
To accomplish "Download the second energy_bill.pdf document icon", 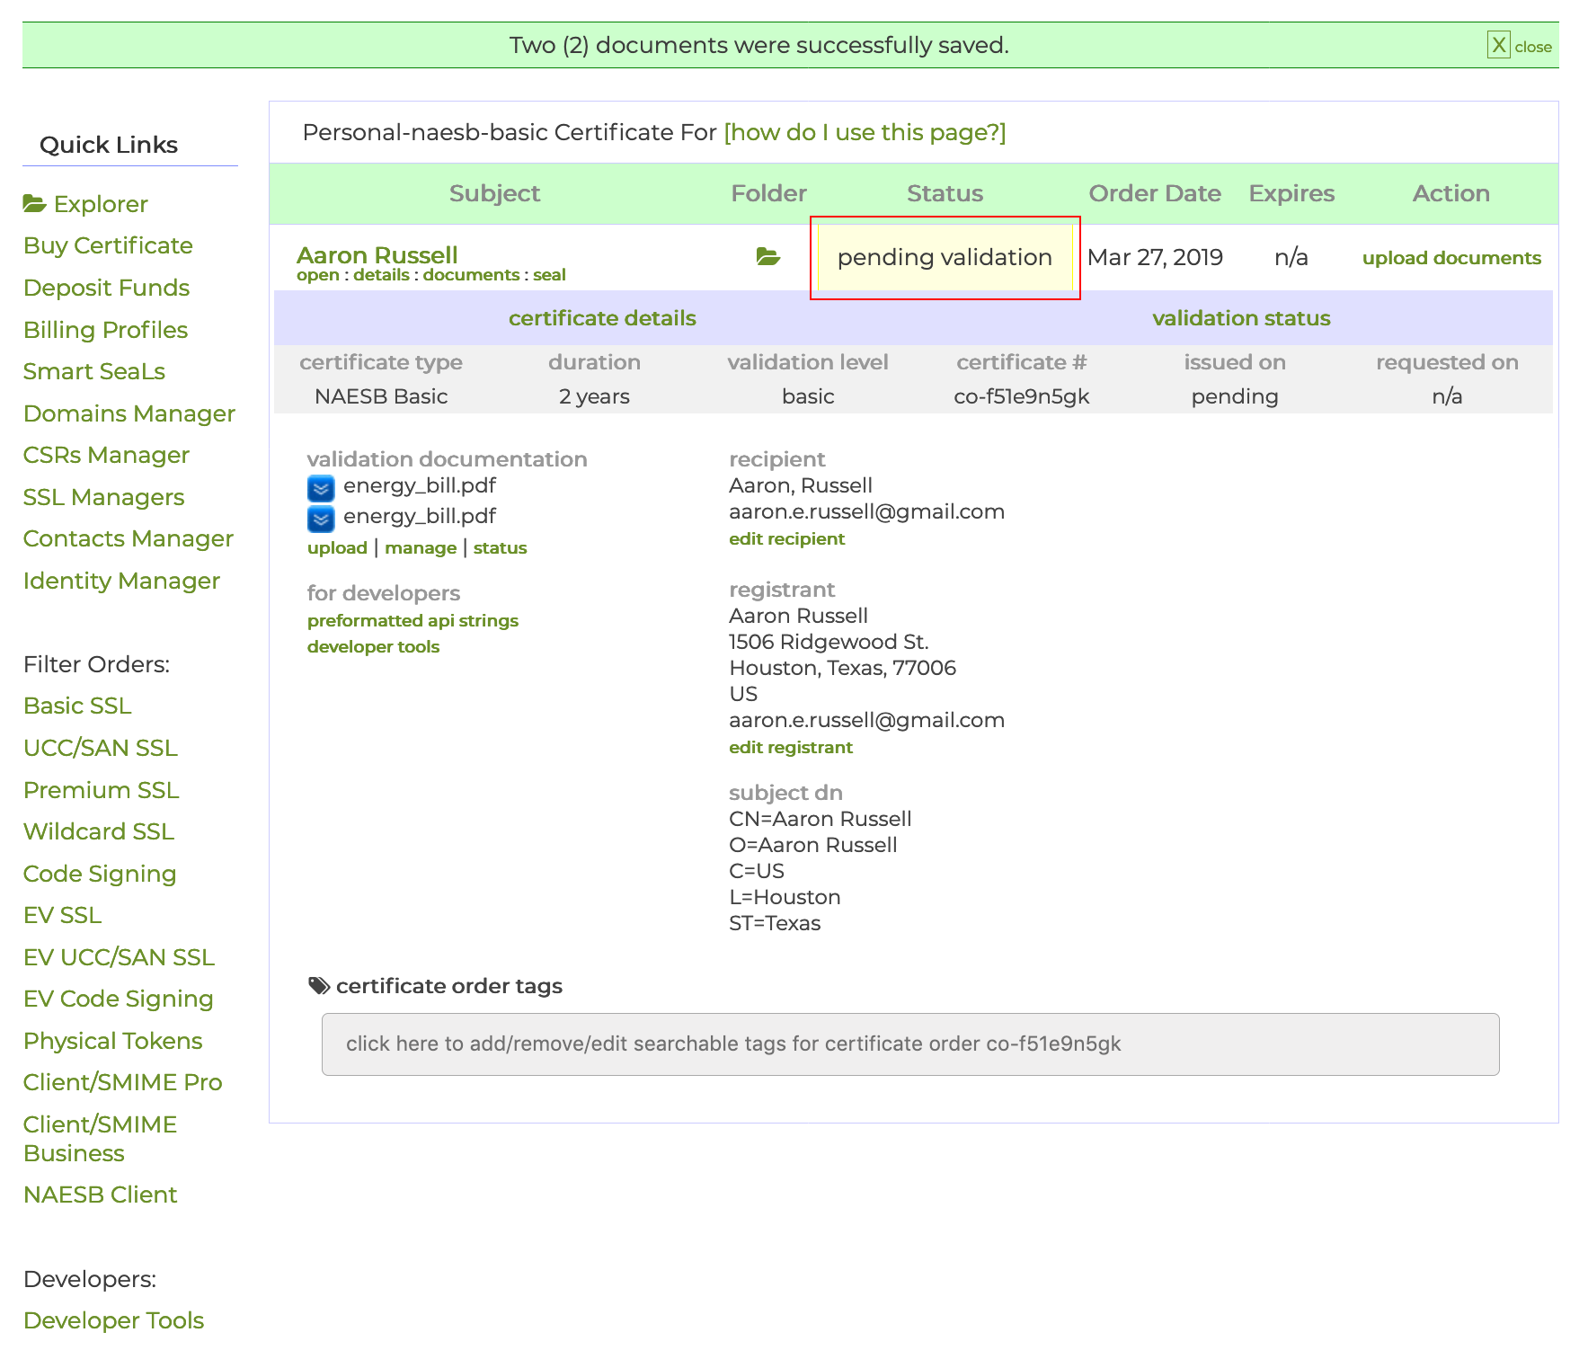I will pyautogui.click(x=321, y=518).
